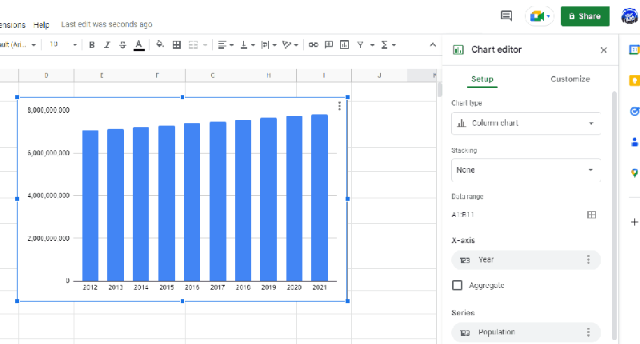Open the Stacking dropdown
640x344 pixels.
click(526, 170)
